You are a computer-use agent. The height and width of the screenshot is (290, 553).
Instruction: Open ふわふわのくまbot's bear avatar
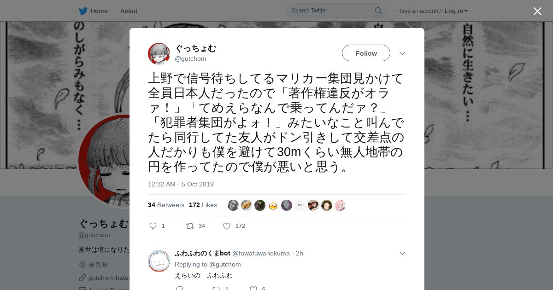pos(159,261)
